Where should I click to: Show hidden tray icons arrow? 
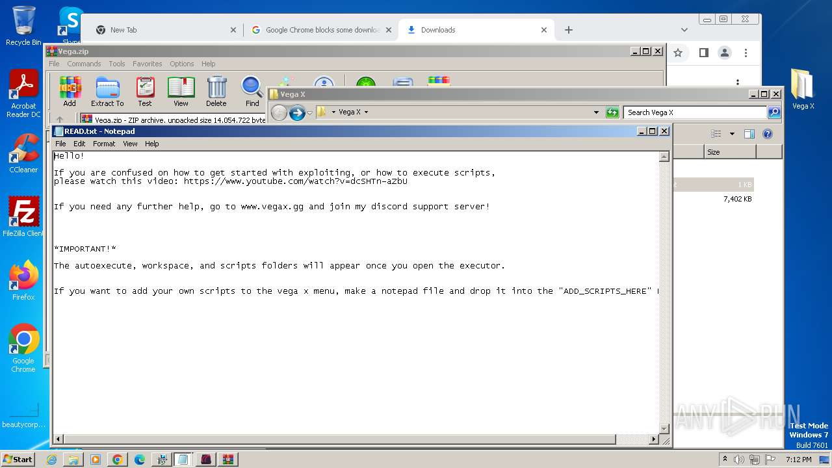coord(725,460)
